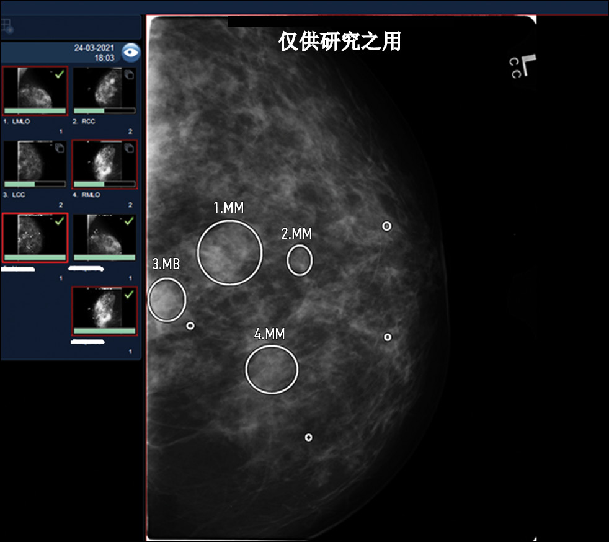Select the 1.MM circled mass annotation
Image resolution: width=609 pixels, height=542 pixels.
[229, 252]
